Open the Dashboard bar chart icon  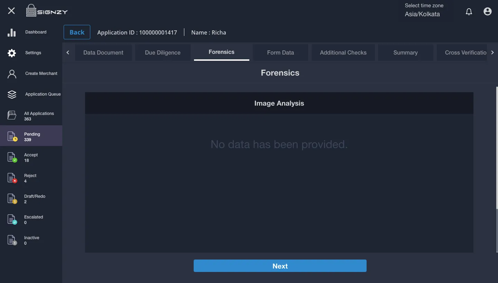[x=12, y=32]
